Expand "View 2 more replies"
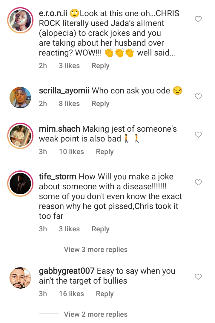The width and height of the screenshot is (215, 323). click(x=96, y=314)
